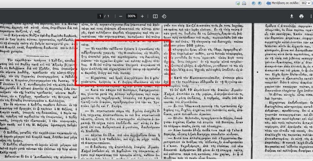Click the blue left arrow previous page icon

pyautogui.click(x=269, y=3)
